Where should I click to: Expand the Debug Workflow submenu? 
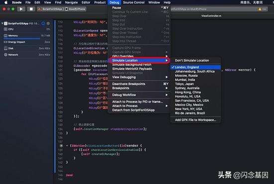tap(139, 95)
